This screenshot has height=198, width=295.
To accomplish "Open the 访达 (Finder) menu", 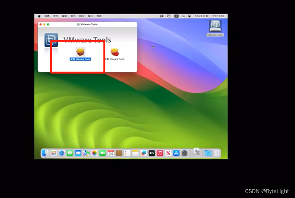I will (x=47, y=16).
